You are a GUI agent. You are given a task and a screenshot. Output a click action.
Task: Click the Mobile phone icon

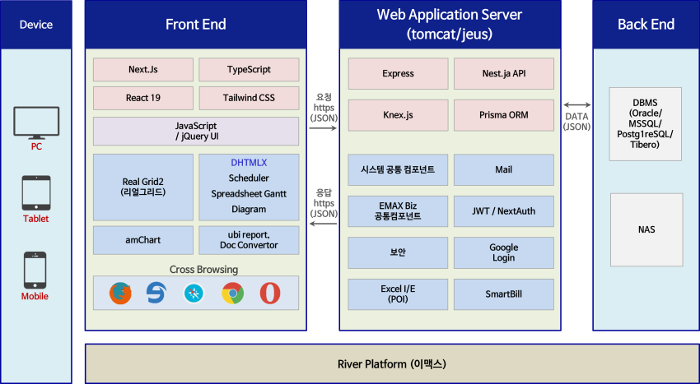coord(35,271)
